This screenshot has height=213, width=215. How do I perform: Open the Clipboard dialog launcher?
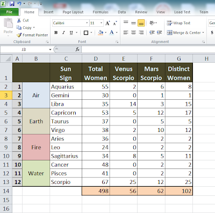[47, 42]
